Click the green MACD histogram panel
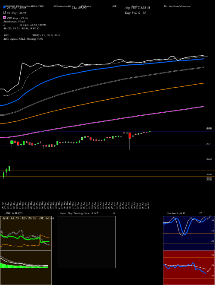 [x=26, y=268]
